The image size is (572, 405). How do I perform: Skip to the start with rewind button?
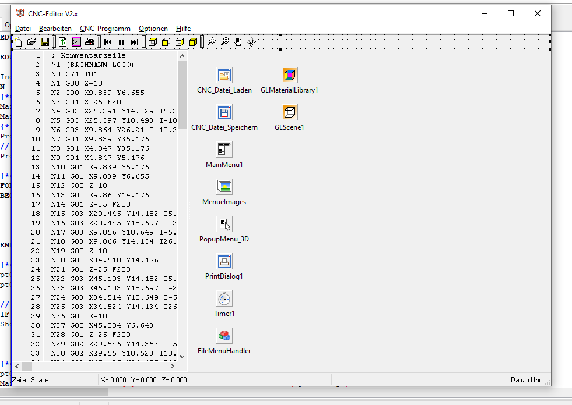point(108,42)
